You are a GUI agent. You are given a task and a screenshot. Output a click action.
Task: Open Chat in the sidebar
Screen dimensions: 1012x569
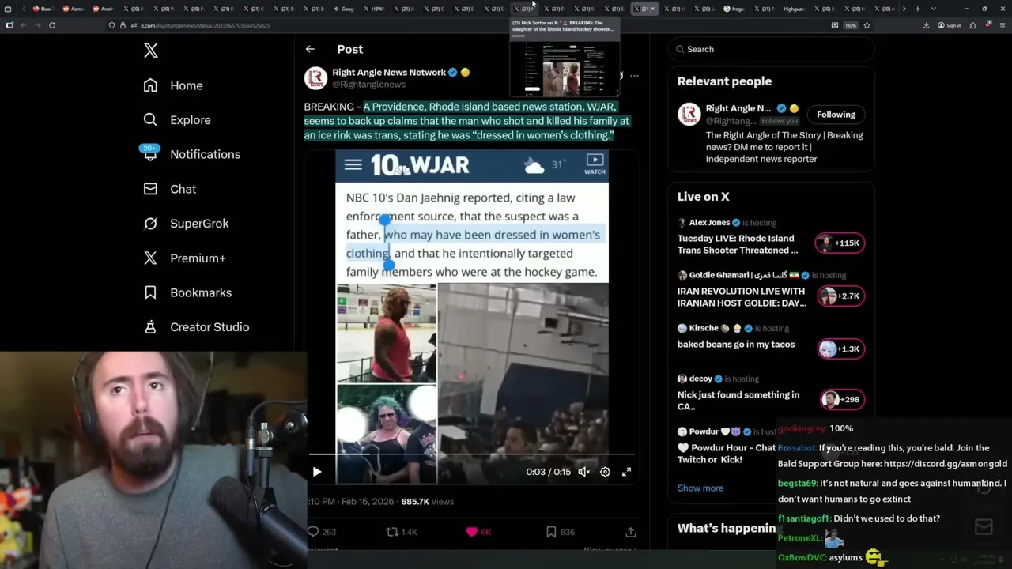(x=169, y=189)
